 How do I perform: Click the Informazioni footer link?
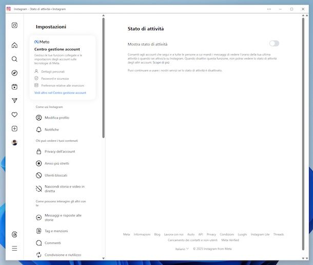[x=142, y=234]
